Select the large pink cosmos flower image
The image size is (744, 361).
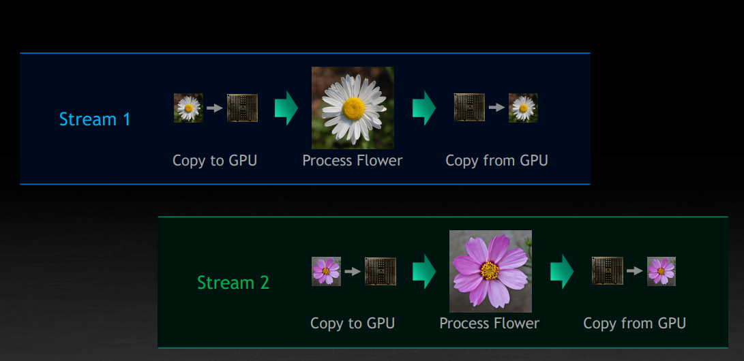pyautogui.click(x=490, y=271)
